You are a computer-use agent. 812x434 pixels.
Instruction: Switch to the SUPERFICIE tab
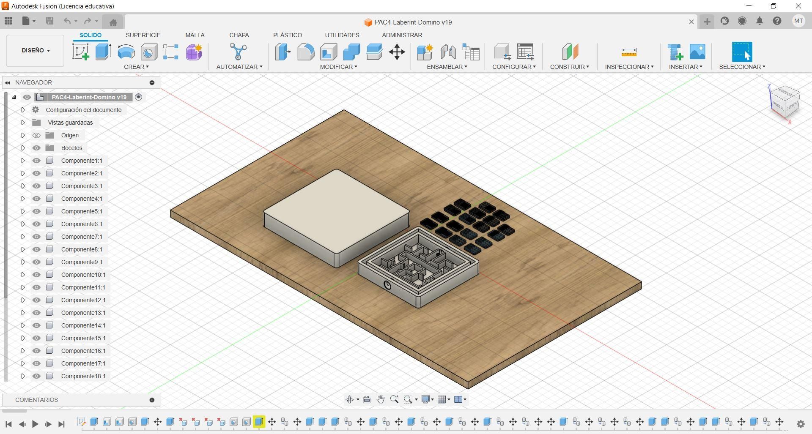(143, 35)
